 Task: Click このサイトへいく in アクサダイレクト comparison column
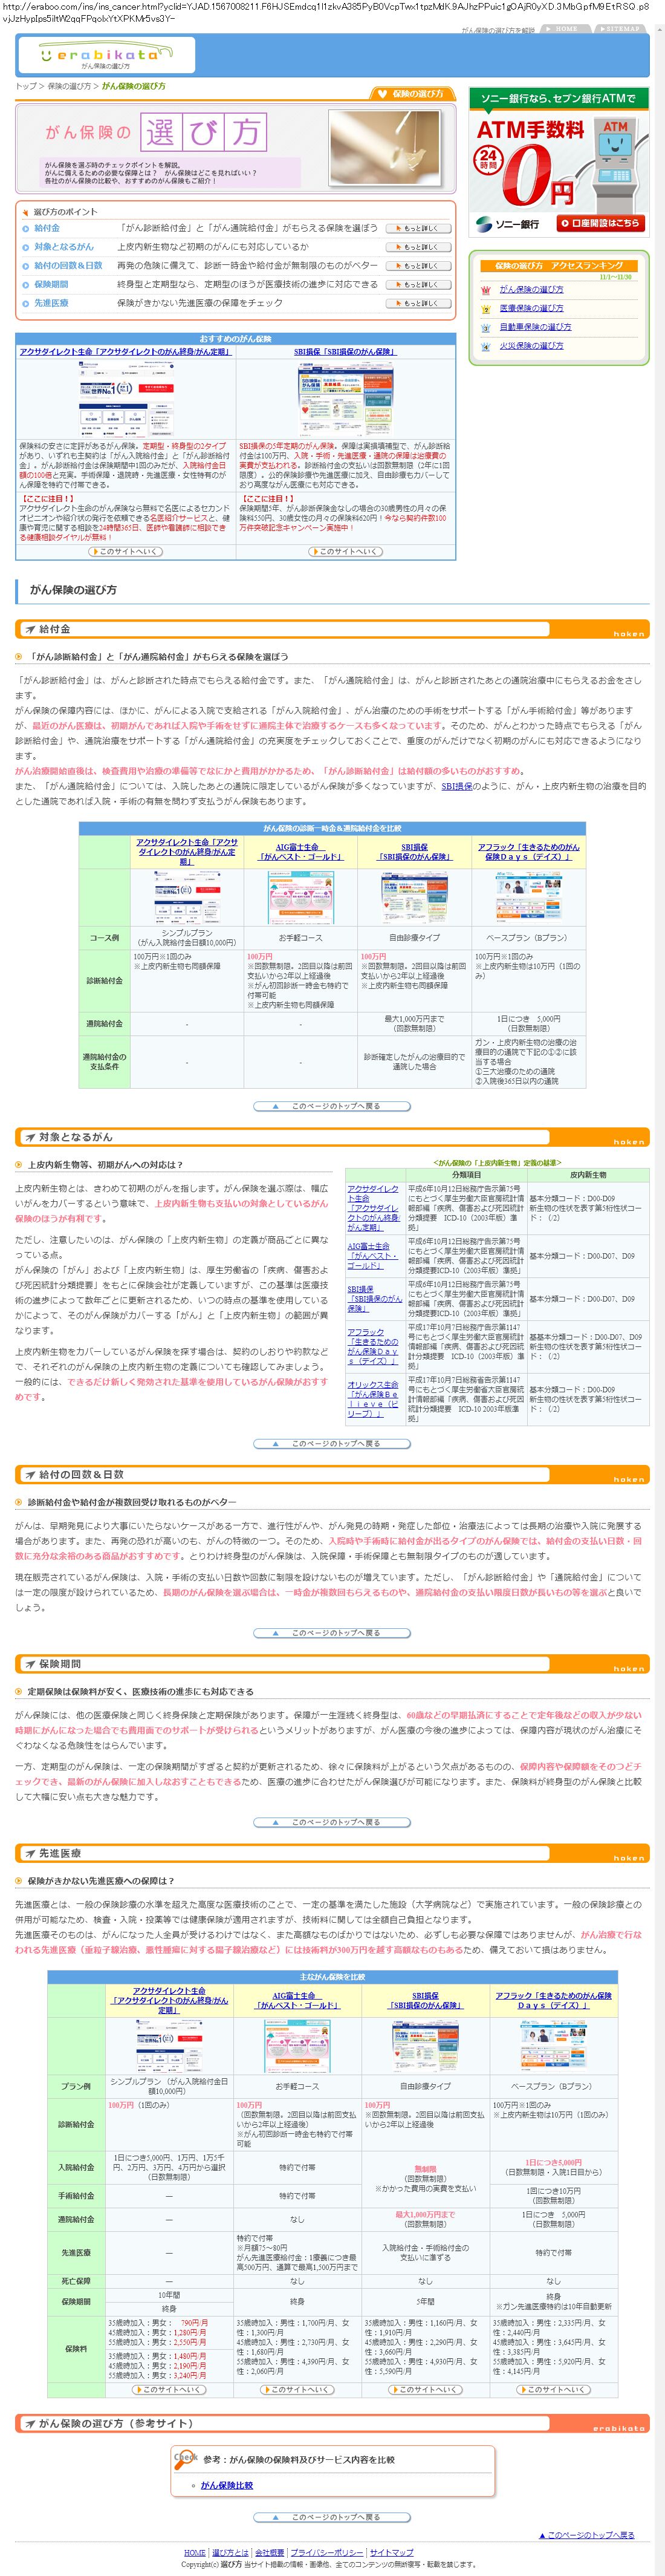(169, 2389)
